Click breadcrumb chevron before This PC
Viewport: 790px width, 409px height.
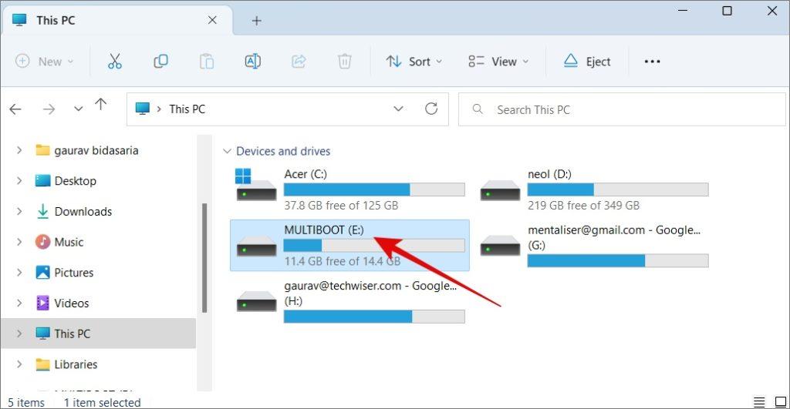(159, 109)
